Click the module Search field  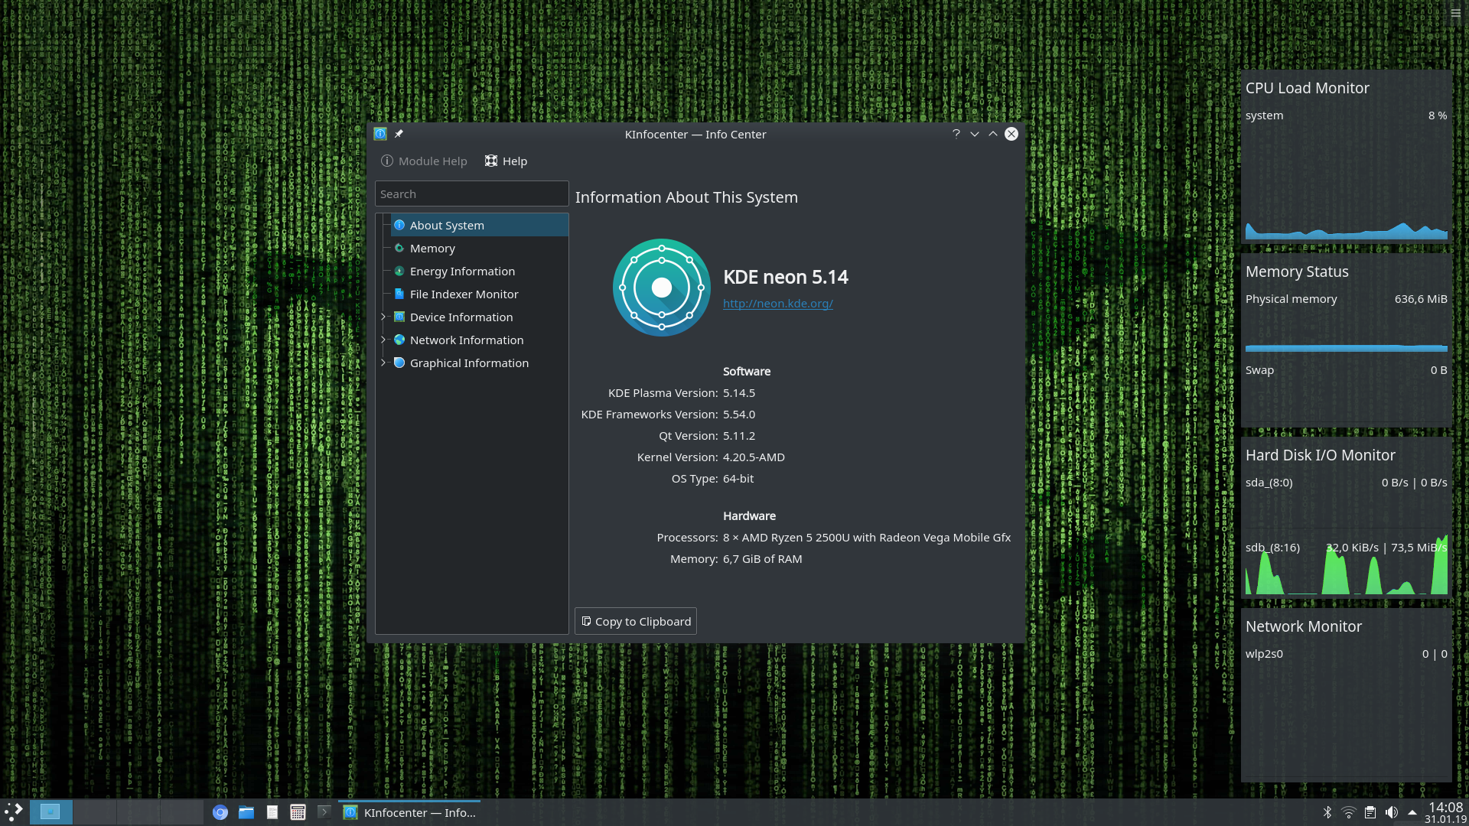[x=471, y=194]
